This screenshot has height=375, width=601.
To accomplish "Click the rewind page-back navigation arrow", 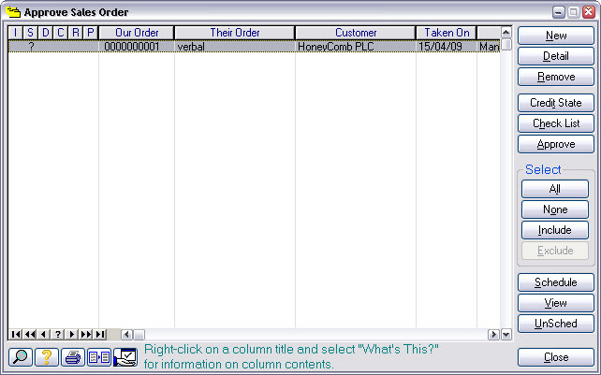I will [30, 335].
